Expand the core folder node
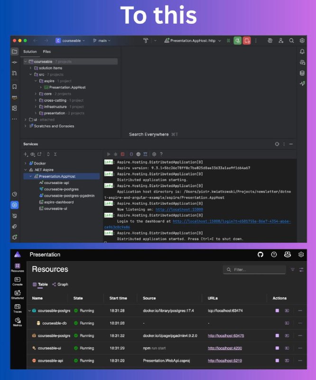Viewport: 316px width, 380px height. pos(36,94)
